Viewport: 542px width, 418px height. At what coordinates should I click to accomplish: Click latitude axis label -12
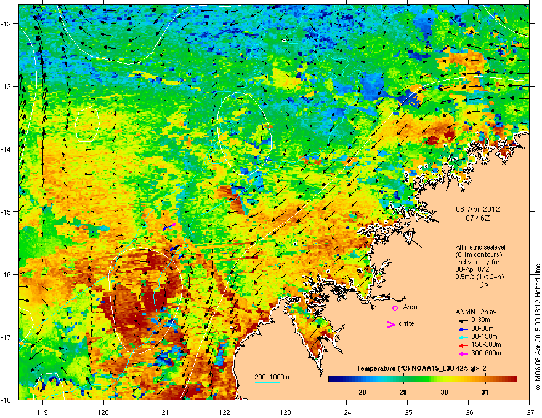7,23
